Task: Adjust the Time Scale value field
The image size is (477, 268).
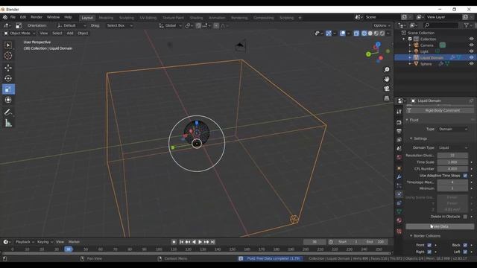Action: coord(452,162)
